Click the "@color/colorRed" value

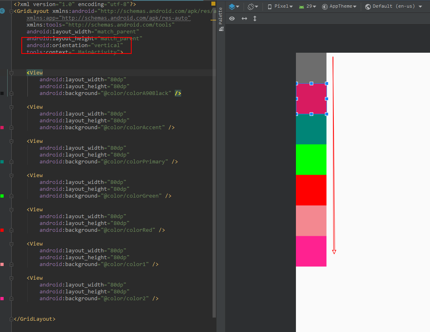pyautogui.click(x=128, y=230)
